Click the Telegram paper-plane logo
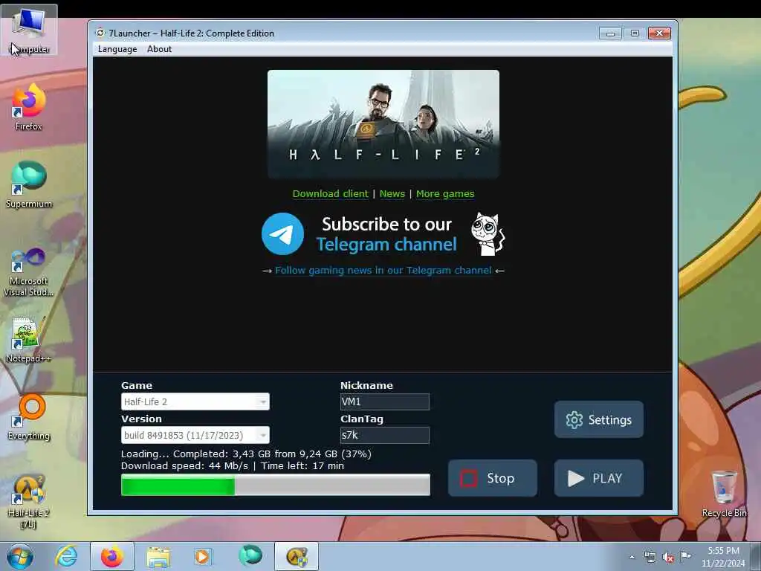Screen dimensions: 761x571 [283, 234]
